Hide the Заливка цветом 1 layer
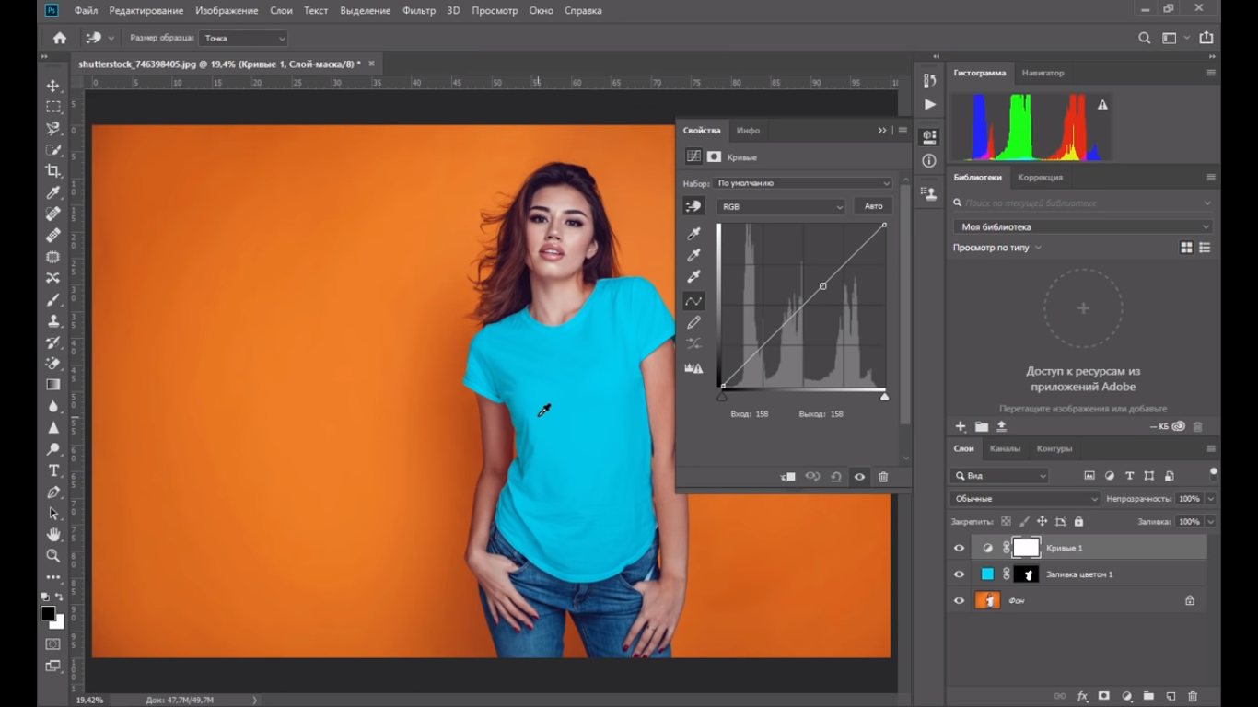 [959, 574]
